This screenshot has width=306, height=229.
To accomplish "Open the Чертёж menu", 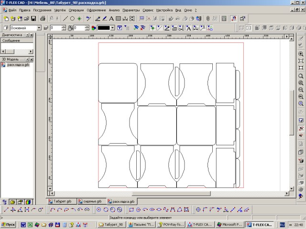I will click(60, 10).
